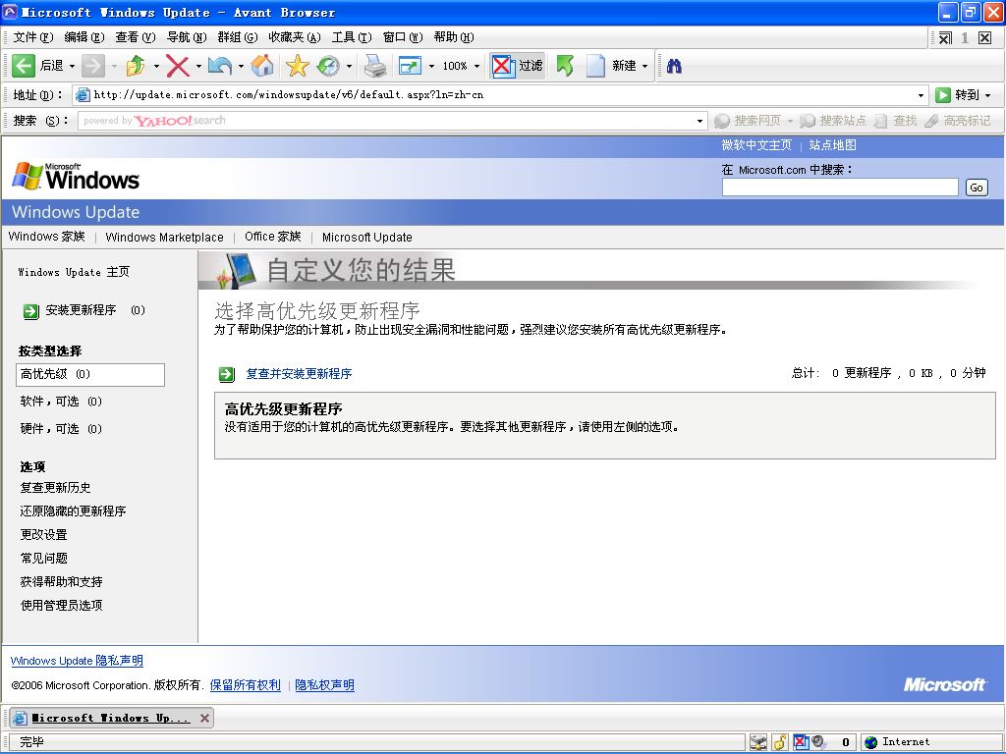This screenshot has width=1006, height=754.
Task: Click the Go search button
Action: tap(977, 188)
